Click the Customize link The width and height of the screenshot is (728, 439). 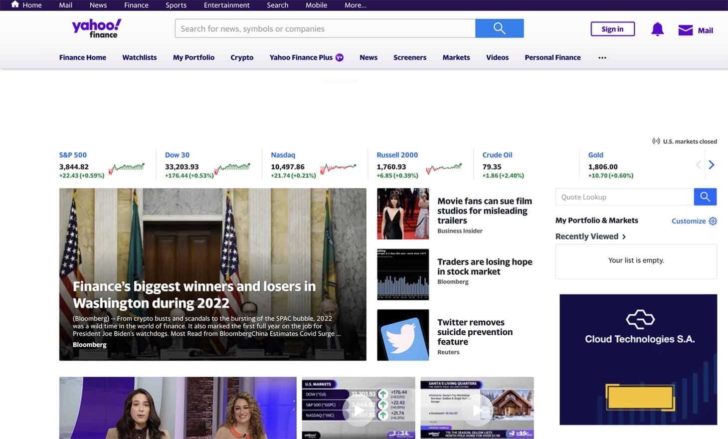(689, 221)
